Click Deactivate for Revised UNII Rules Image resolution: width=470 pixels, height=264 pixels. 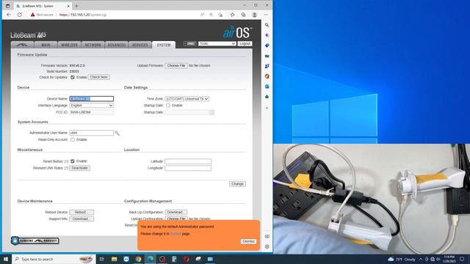coord(80,168)
